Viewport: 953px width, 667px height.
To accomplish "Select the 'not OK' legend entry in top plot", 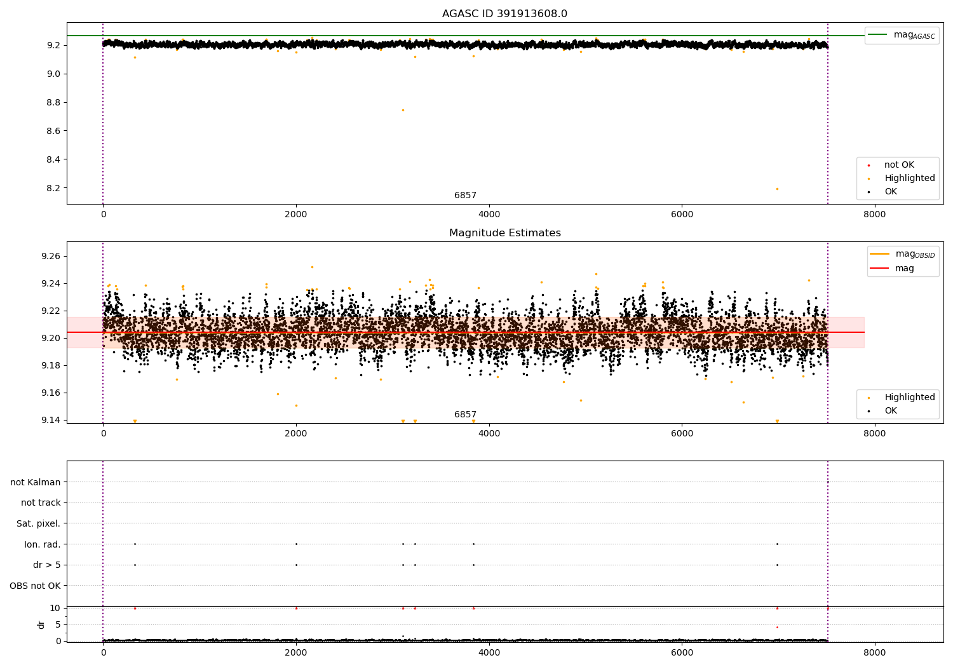I will [x=898, y=165].
